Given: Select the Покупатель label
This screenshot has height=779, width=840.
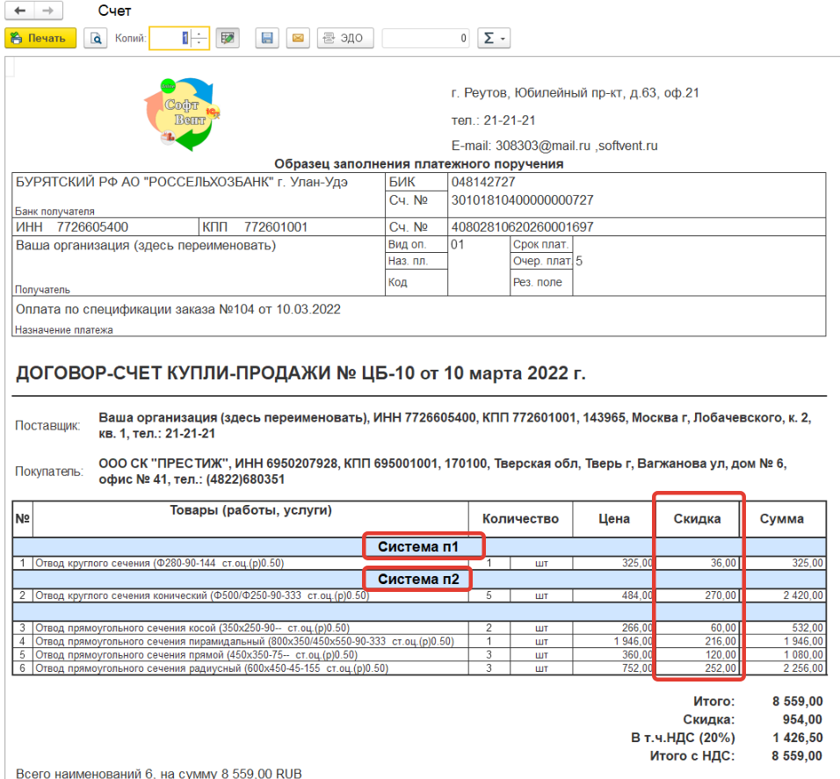Looking at the screenshot, I should click(x=49, y=472).
